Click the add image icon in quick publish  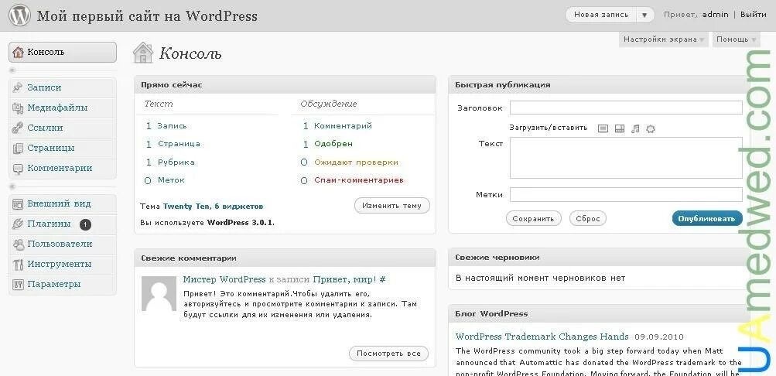coord(603,128)
